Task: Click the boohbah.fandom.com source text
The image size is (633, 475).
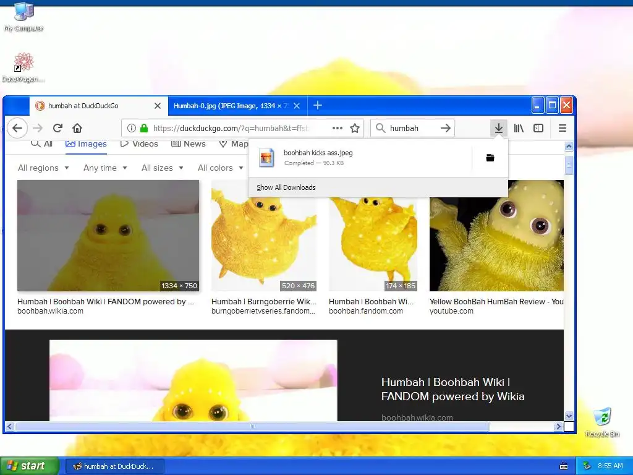Action: (366, 311)
